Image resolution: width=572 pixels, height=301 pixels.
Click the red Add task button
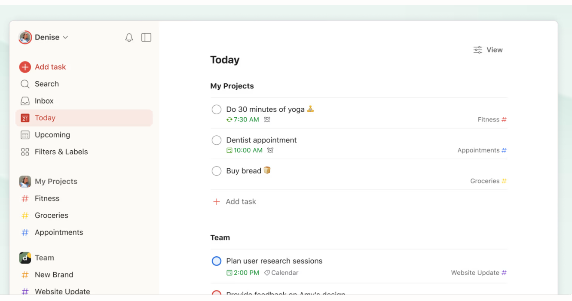tap(43, 67)
